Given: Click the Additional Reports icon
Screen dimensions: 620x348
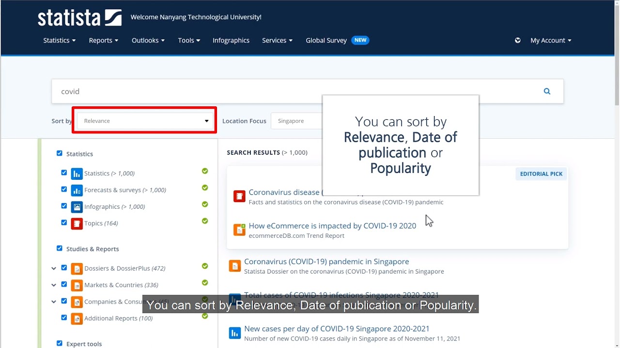Looking at the screenshot, I should click(77, 319).
